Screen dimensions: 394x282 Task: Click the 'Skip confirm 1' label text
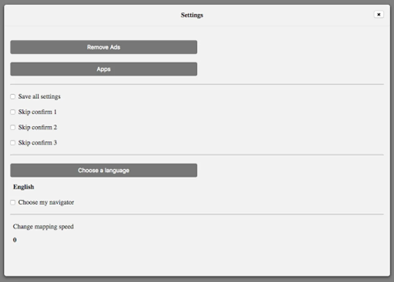(37, 112)
